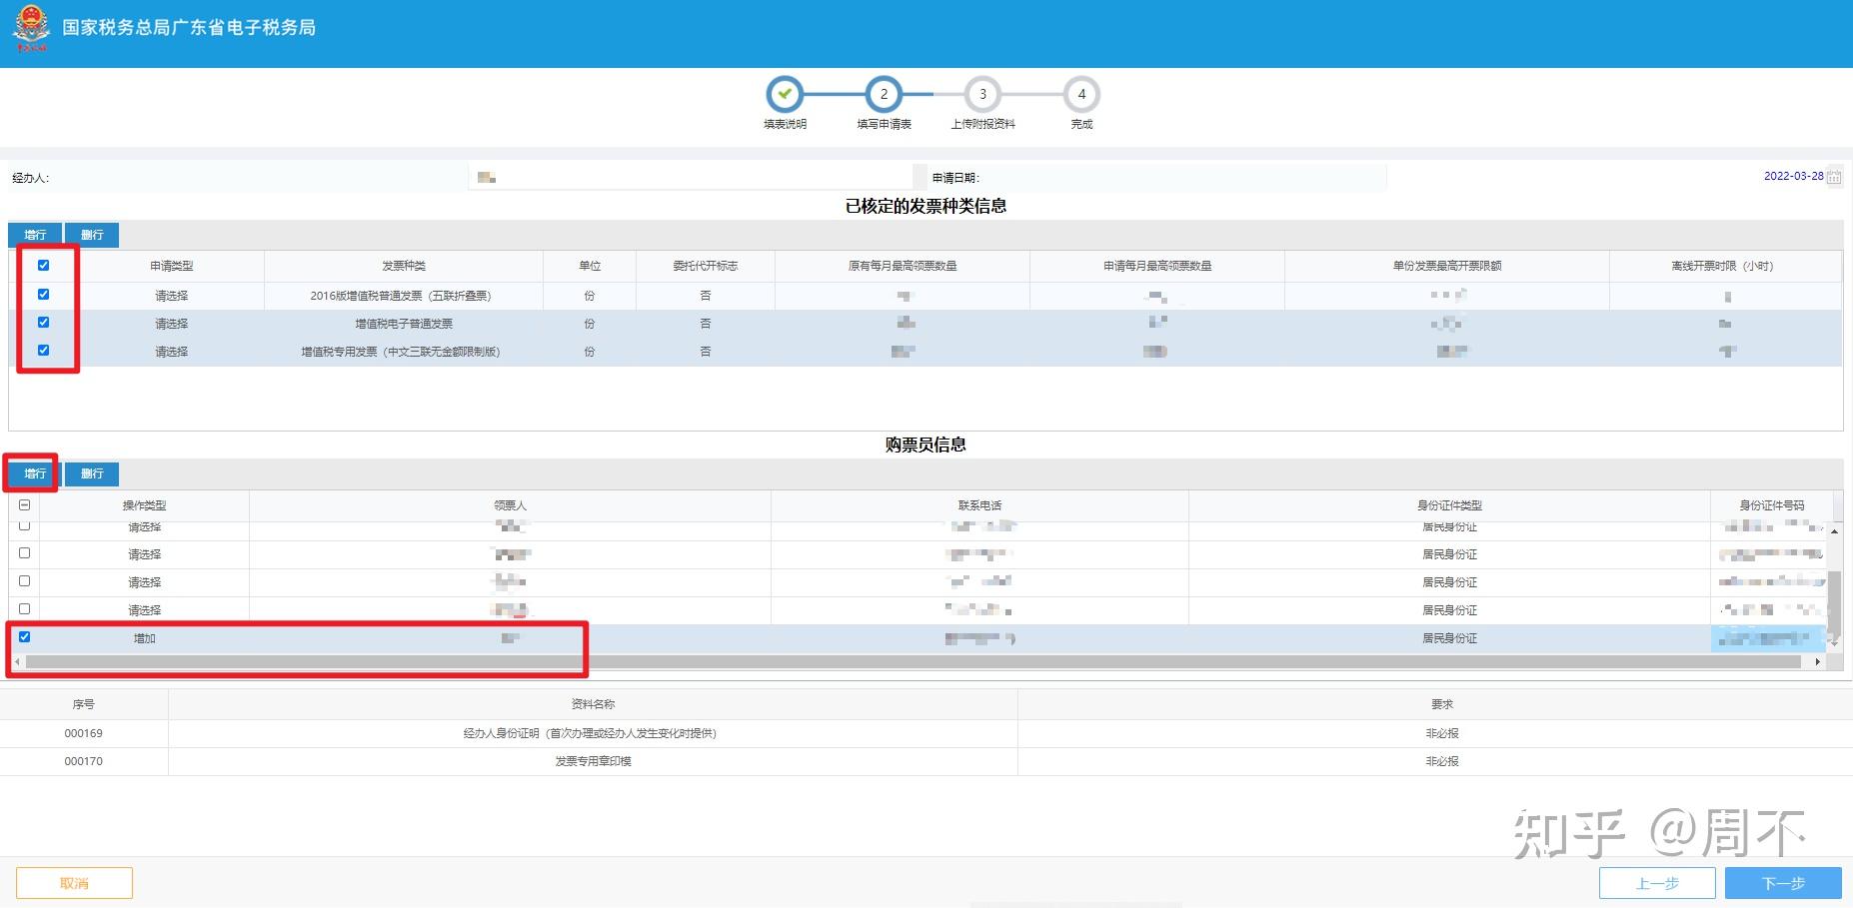Go back with 上一步 button
This screenshot has width=1853, height=908.
[1657, 883]
